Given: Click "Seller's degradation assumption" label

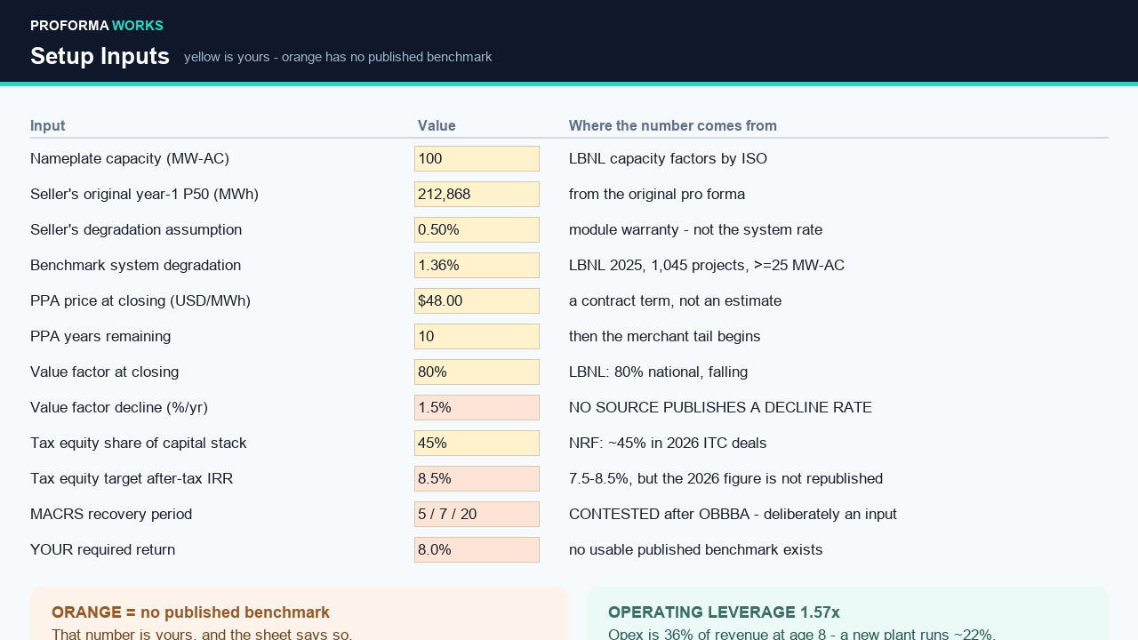Looking at the screenshot, I should [x=136, y=229].
